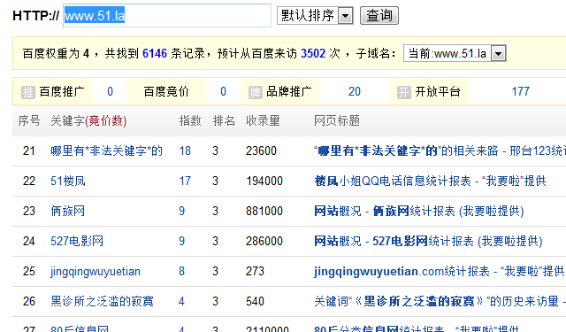Open keyword link 俩族网
This screenshot has height=332, width=566.
pyautogui.click(x=67, y=211)
